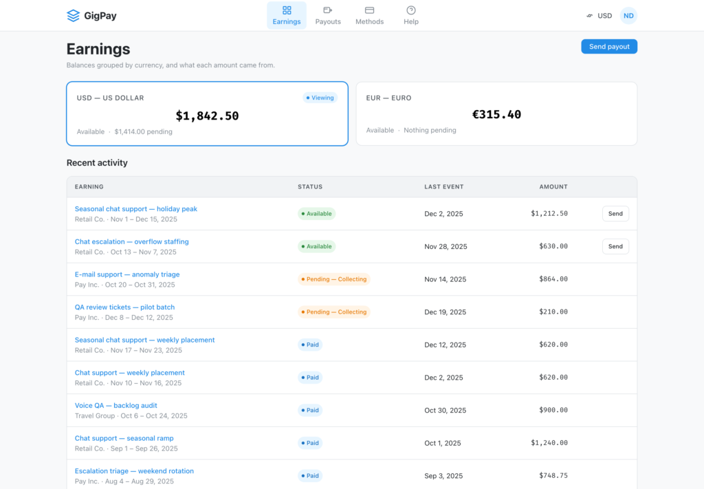
Task: Open Voice QA — backlog audit link
Action: [x=115, y=406]
